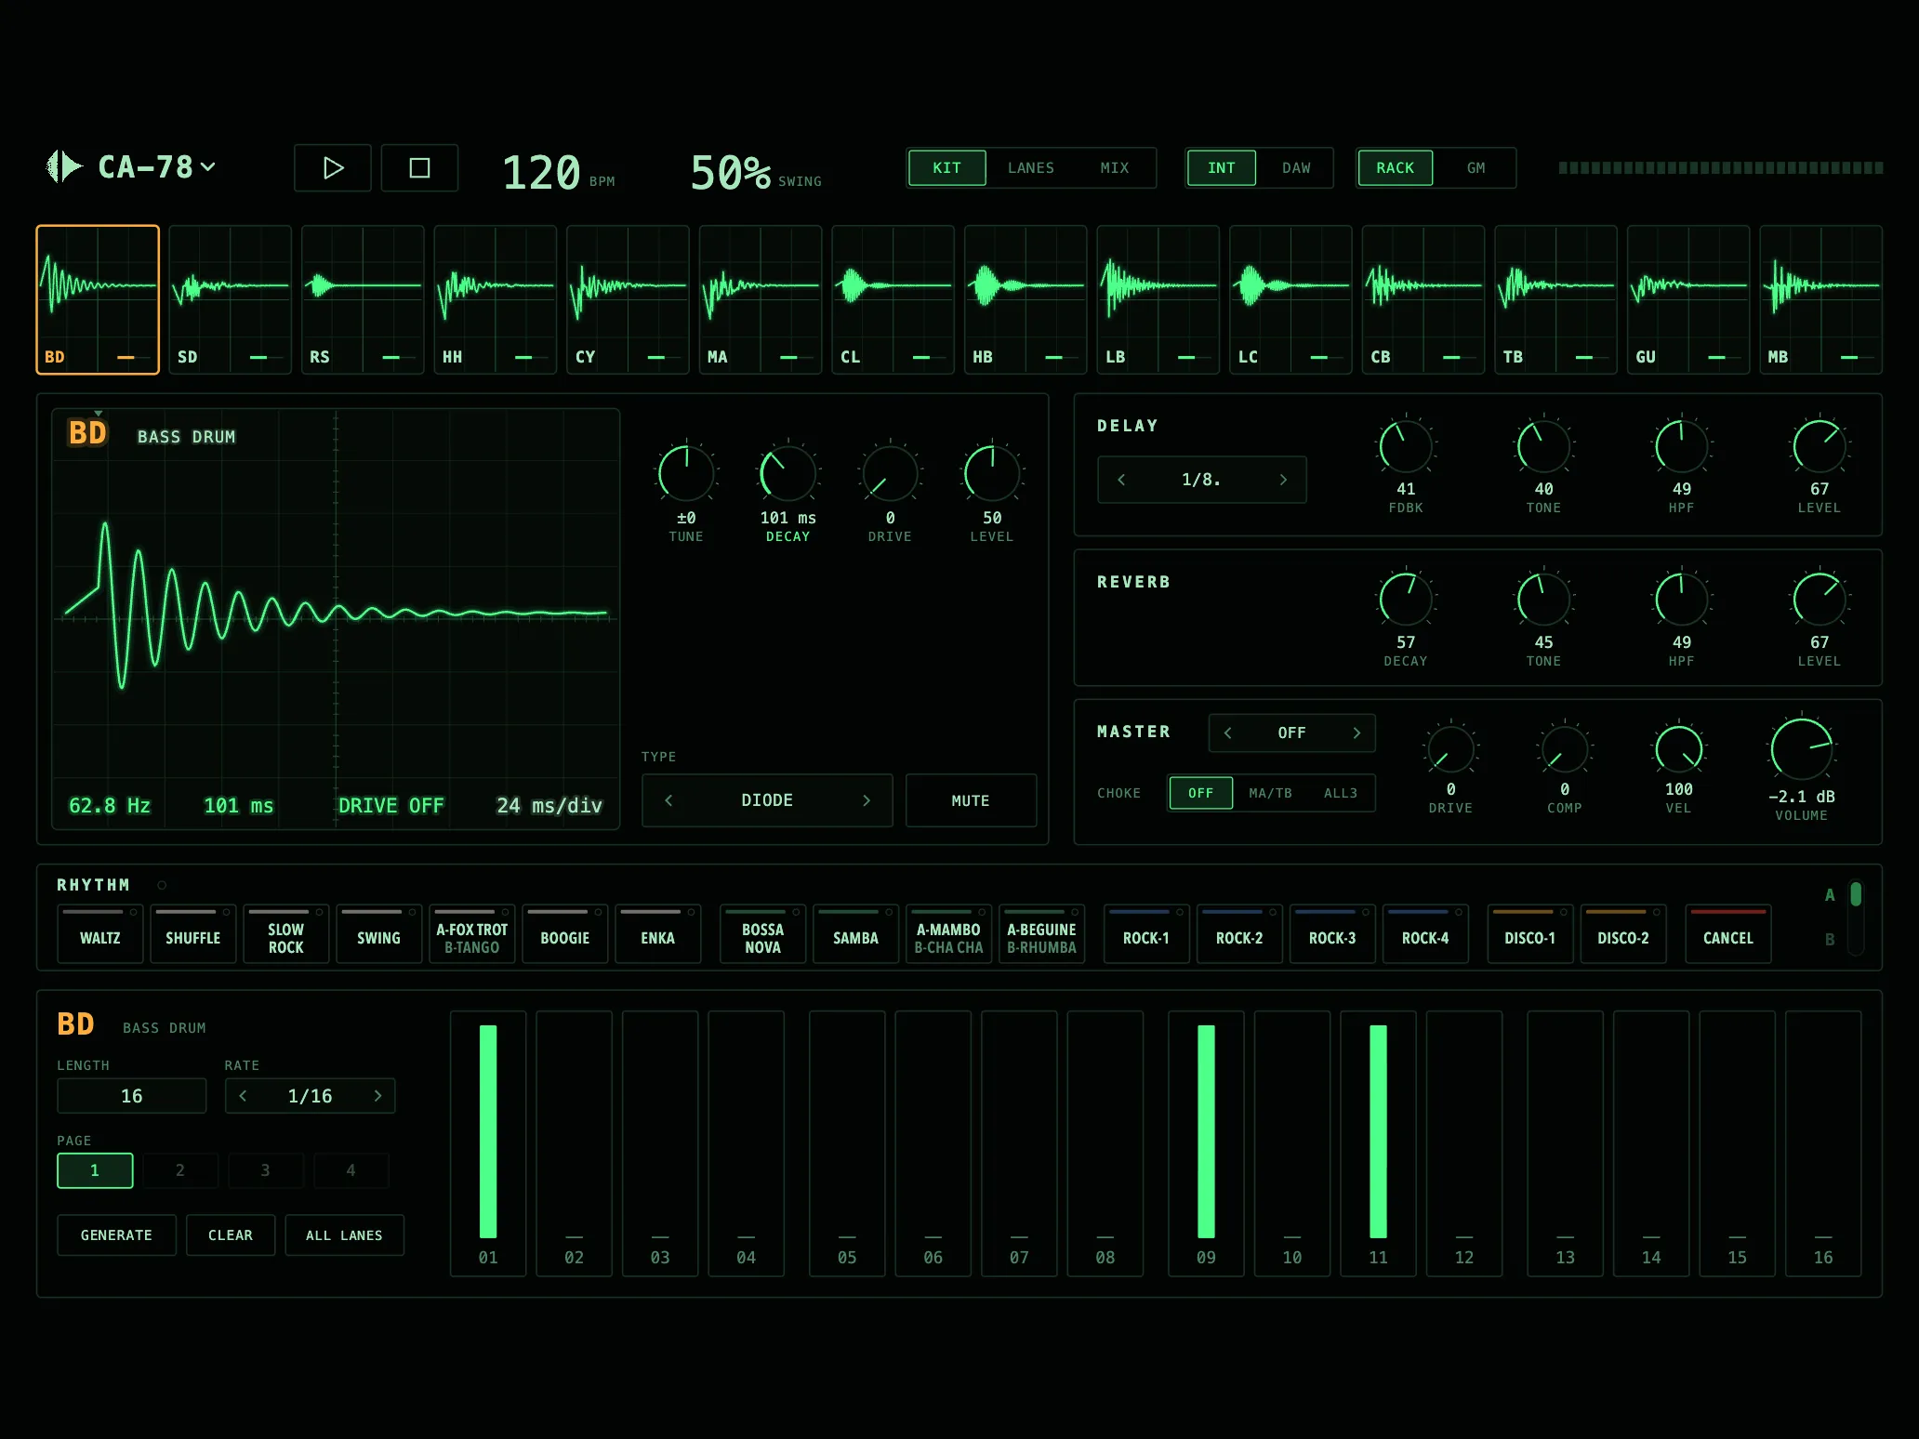Click the master VOLUME knob
The height and width of the screenshot is (1439, 1919).
click(x=1801, y=748)
